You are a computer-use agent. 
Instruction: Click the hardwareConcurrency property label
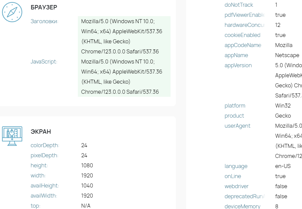(x=245, y=25)
